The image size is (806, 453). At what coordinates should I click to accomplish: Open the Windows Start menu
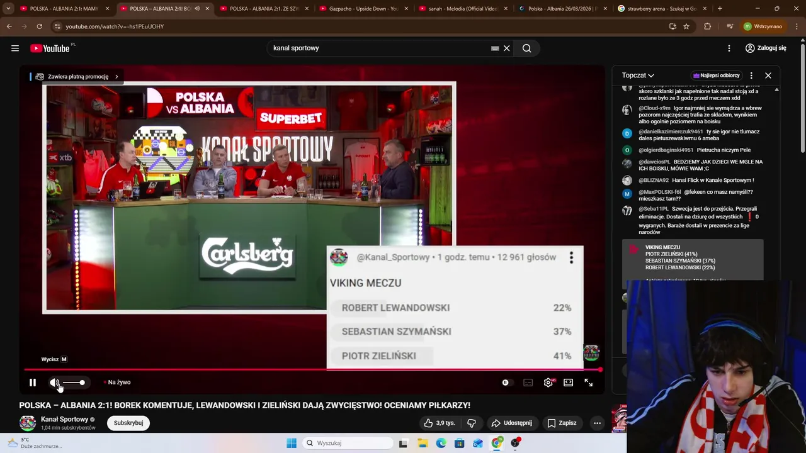[291, 443]
